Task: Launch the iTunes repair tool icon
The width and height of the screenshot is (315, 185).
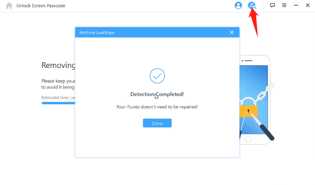Action: tap(252, 5)
